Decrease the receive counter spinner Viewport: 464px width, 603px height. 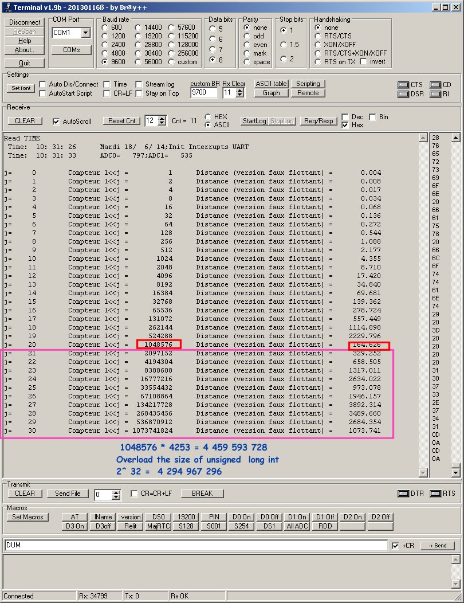tap(162, 123)
